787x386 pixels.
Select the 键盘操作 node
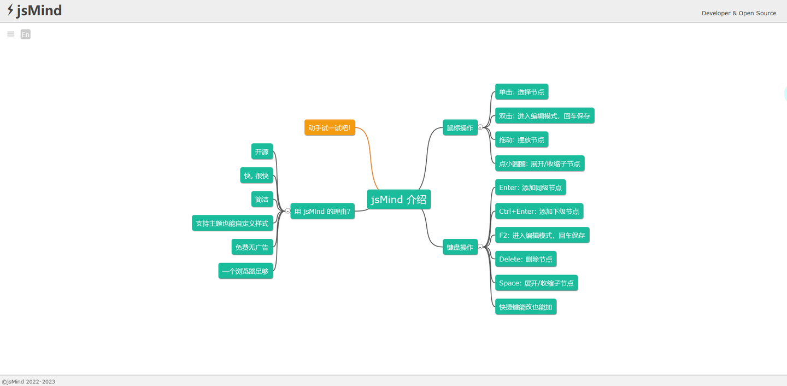[x=460, y=248]
